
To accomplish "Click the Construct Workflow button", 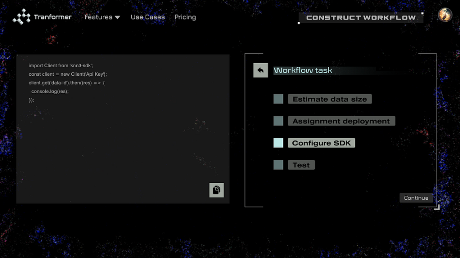I will click(361, 17).
